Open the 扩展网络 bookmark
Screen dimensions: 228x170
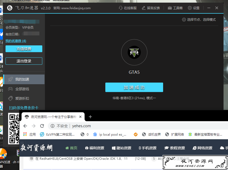tap(174, 134)
